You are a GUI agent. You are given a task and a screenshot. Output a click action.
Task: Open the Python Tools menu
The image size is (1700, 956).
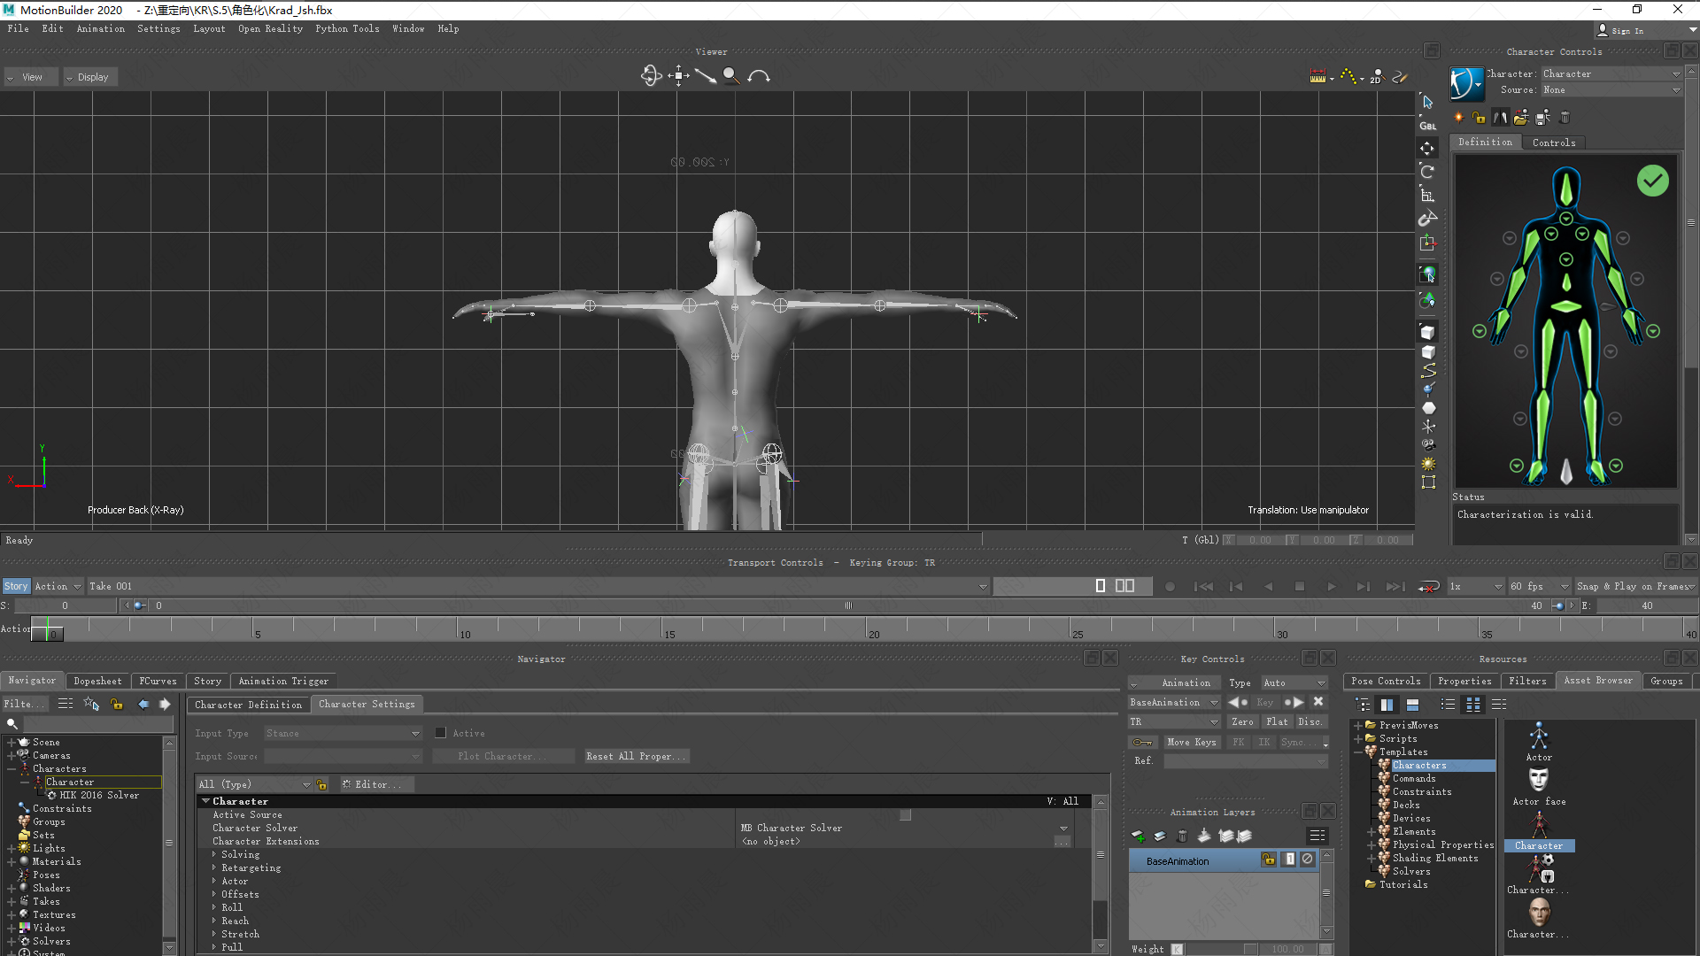click(x=347, y=28)
